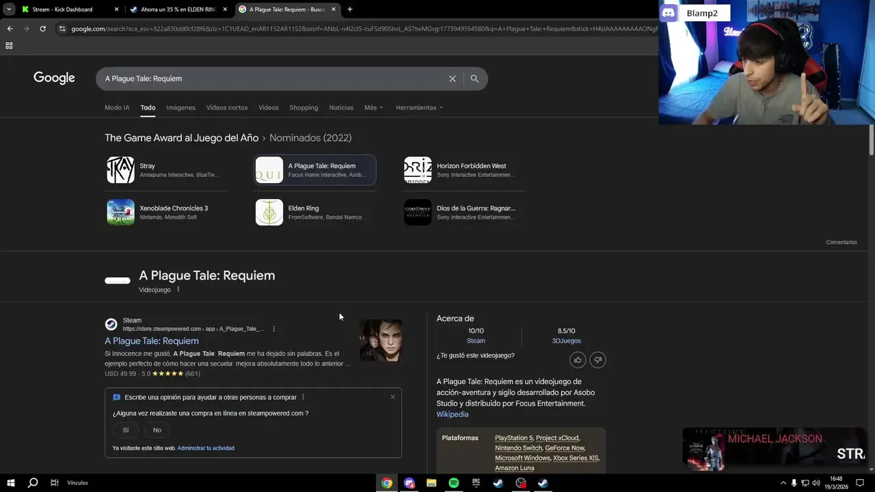This screenshot has height=492, width=875.
Task: Open the Nintendo Switch platform link
Action: coord(518,448)
